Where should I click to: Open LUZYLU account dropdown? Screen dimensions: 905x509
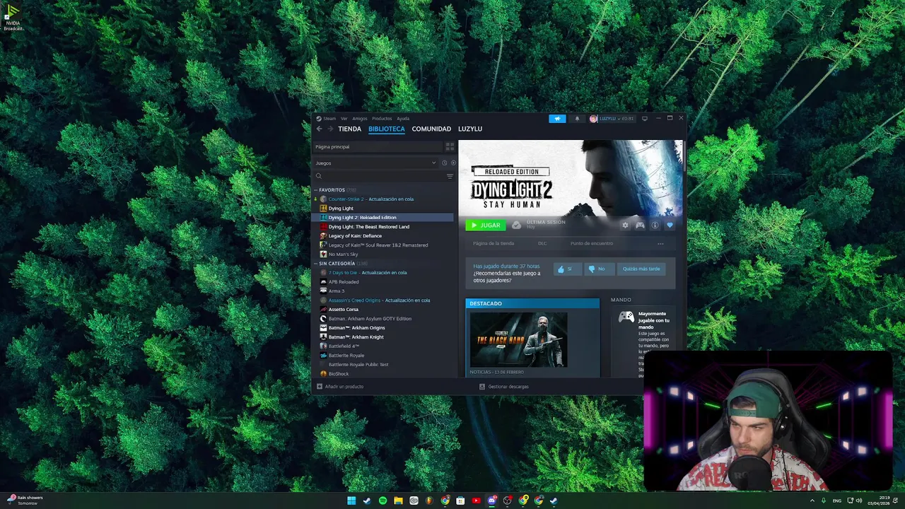click(x=612, y=119)
